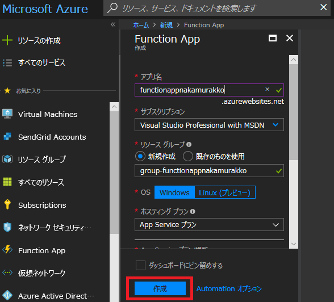The width and height of the screenshot is (334, 302).
Task: Click the SendGrid Accounts icon
Action: click(x=7, y=137)
